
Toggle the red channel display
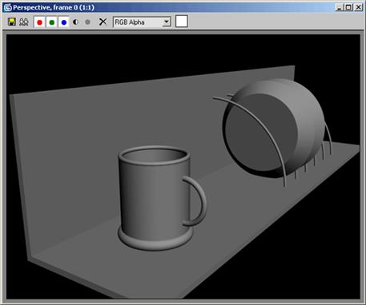(x=39, y=22)
